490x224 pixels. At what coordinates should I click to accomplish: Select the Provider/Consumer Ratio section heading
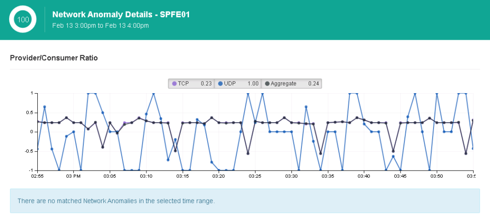(x=54, y=58)
